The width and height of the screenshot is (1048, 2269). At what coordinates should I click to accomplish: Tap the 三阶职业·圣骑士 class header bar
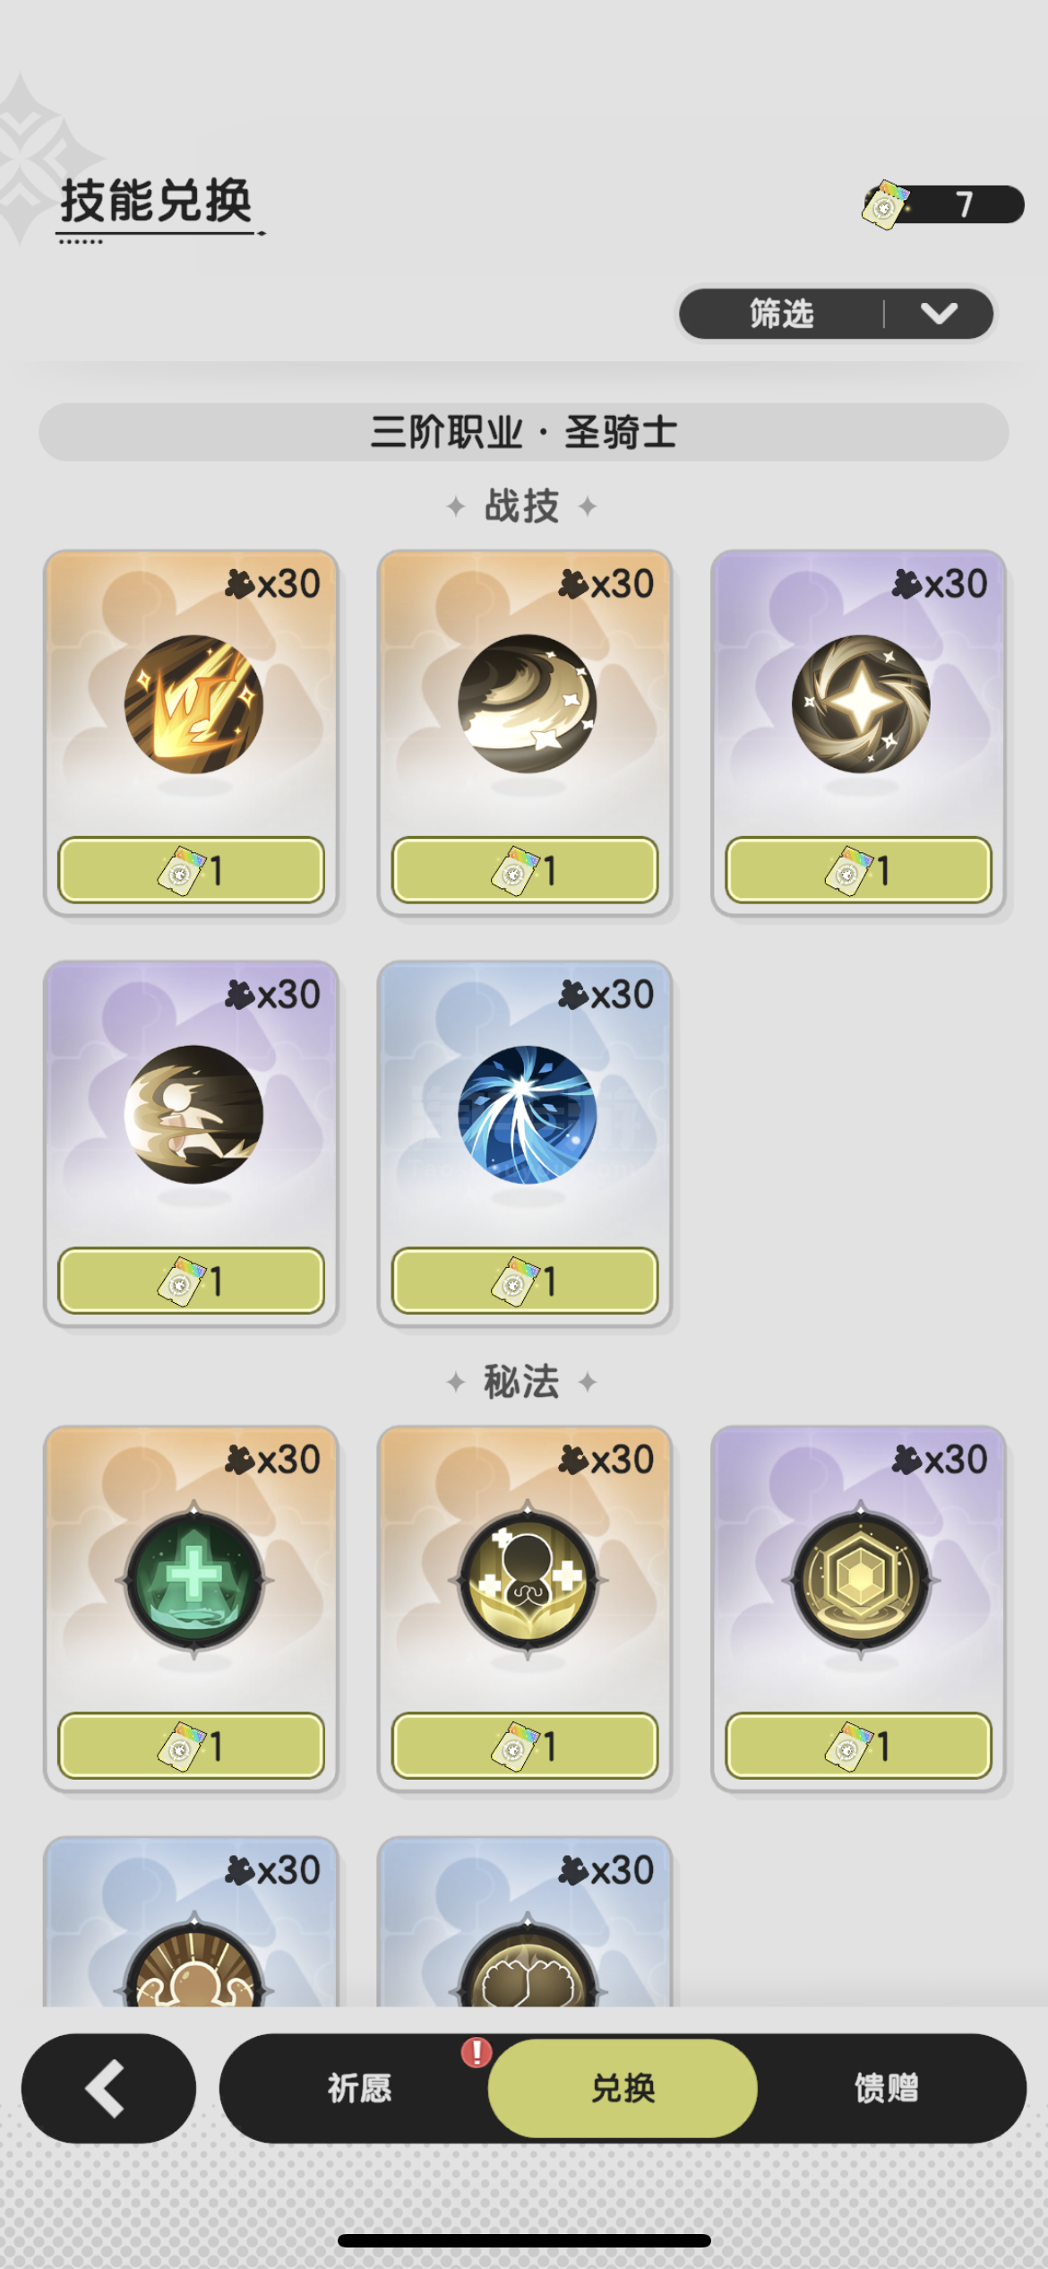click(x=524, y=432)
